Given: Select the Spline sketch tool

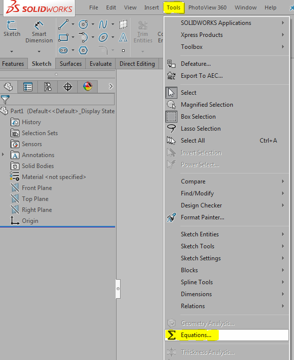Looking at the screenshot, I should click(103, 24).
